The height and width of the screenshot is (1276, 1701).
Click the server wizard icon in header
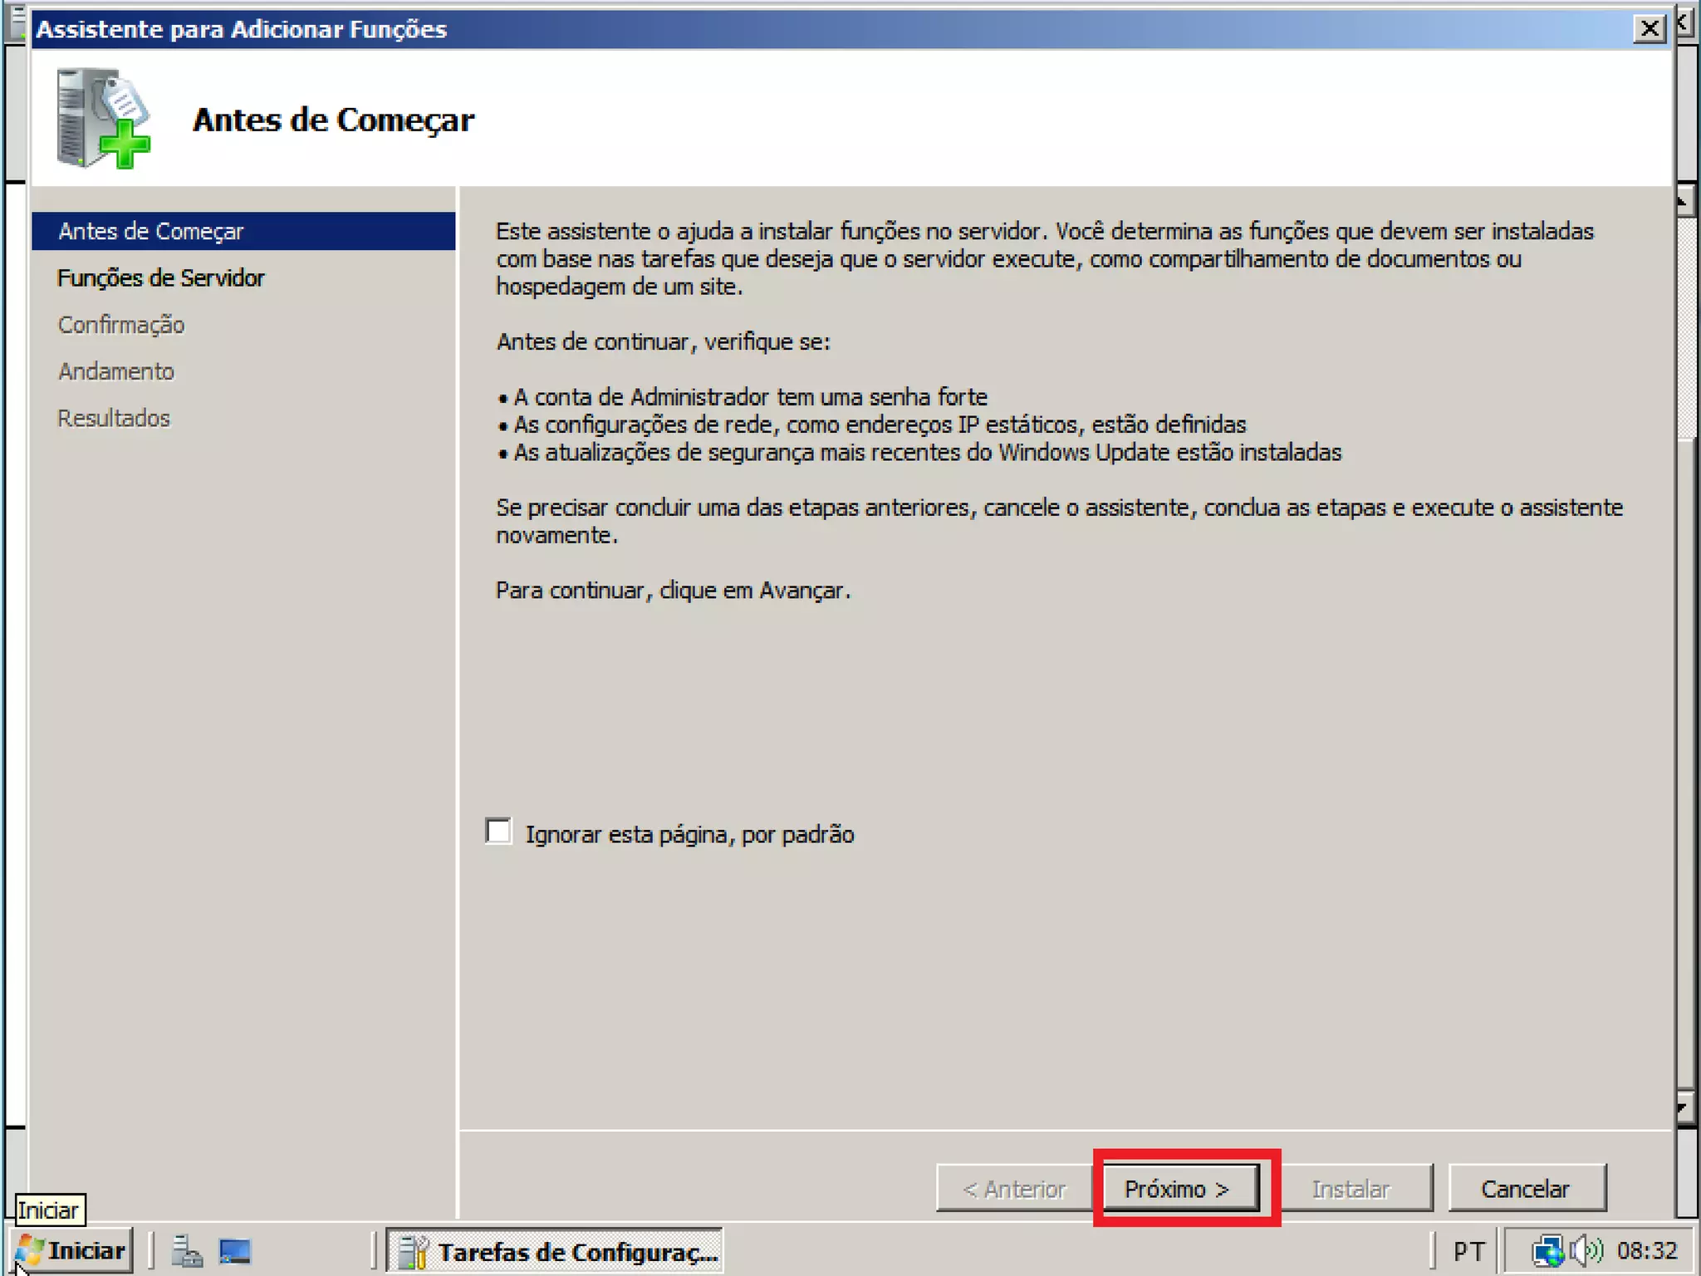[104, 119]
